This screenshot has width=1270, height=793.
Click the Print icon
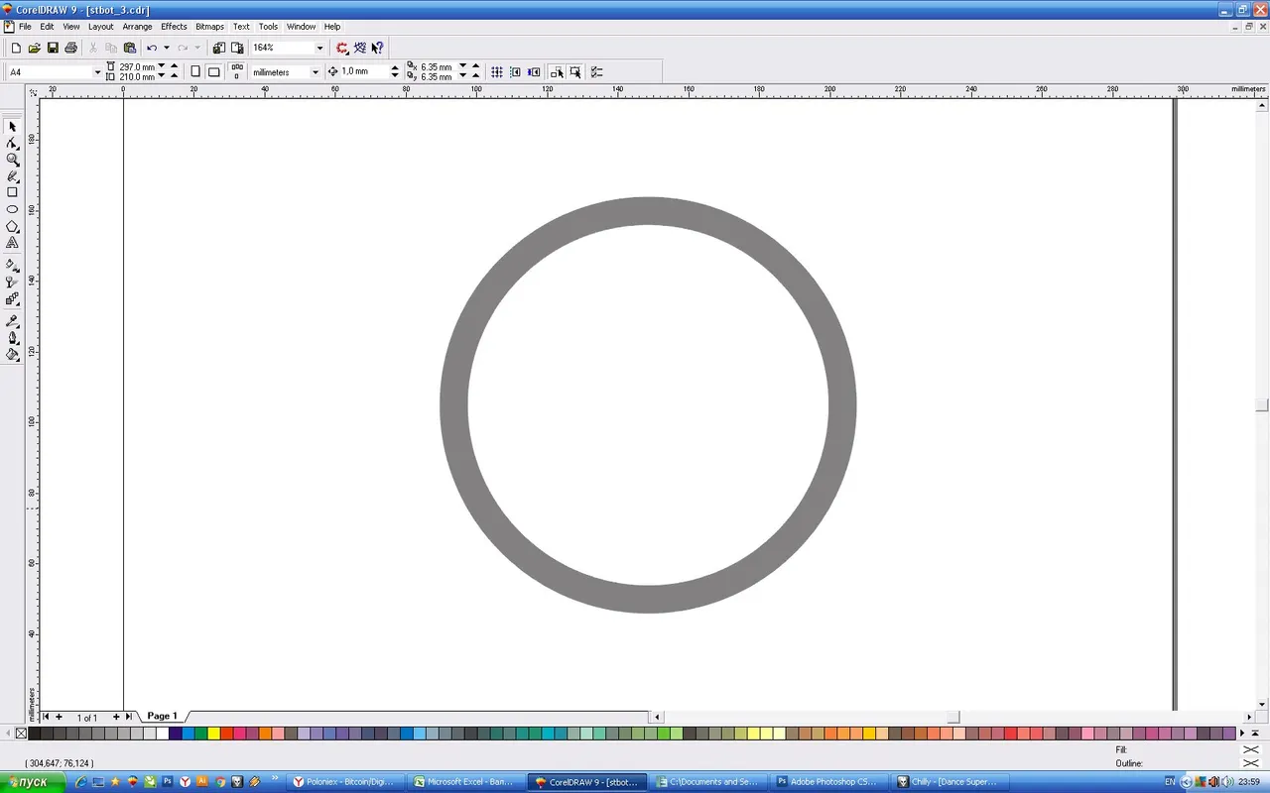pos(70,48)
